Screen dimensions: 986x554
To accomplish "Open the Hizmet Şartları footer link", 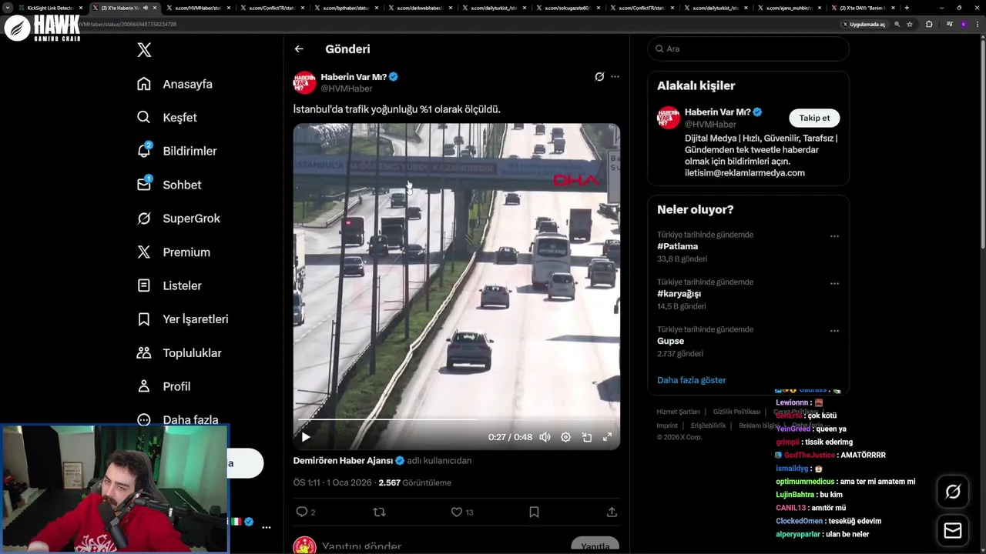I will pyautogui.click(x=678, y=412).
